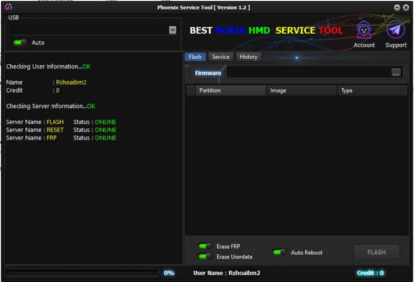Click the 0% progress label
414x282 pixels.
tap(169, 273)
